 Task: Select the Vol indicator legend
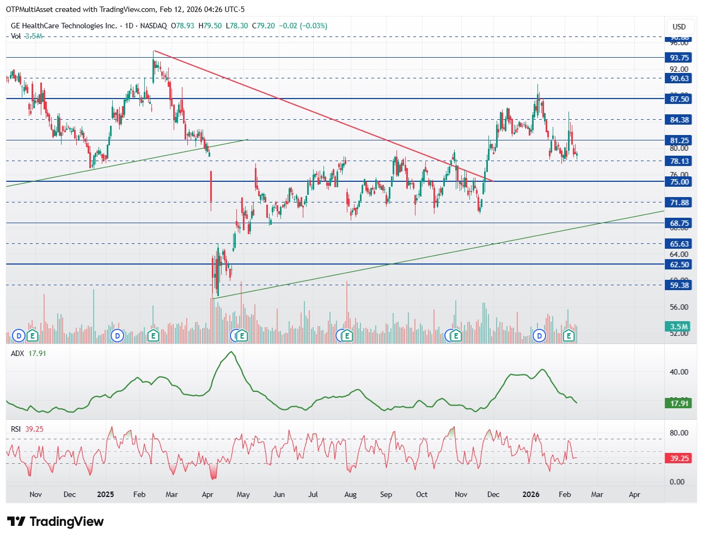coord(27,36)
